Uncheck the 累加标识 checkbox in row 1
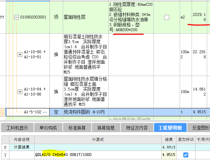Screen dimensions: 210x160 [186, 155]
